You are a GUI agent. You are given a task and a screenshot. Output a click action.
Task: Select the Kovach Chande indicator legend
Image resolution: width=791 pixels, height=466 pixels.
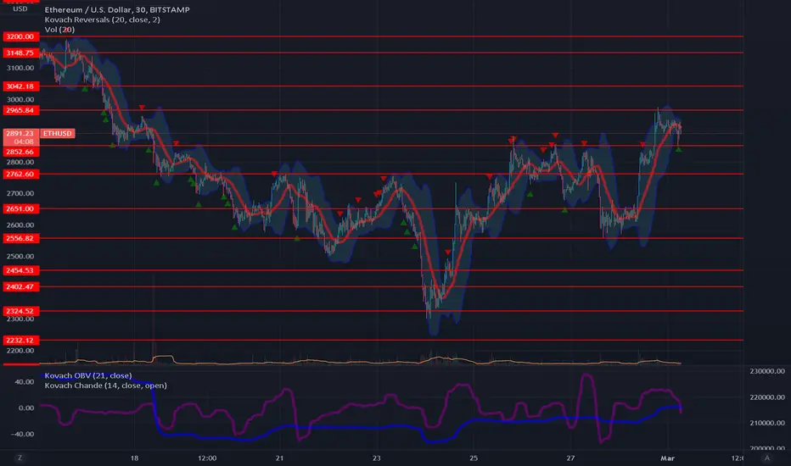(105, 386)
